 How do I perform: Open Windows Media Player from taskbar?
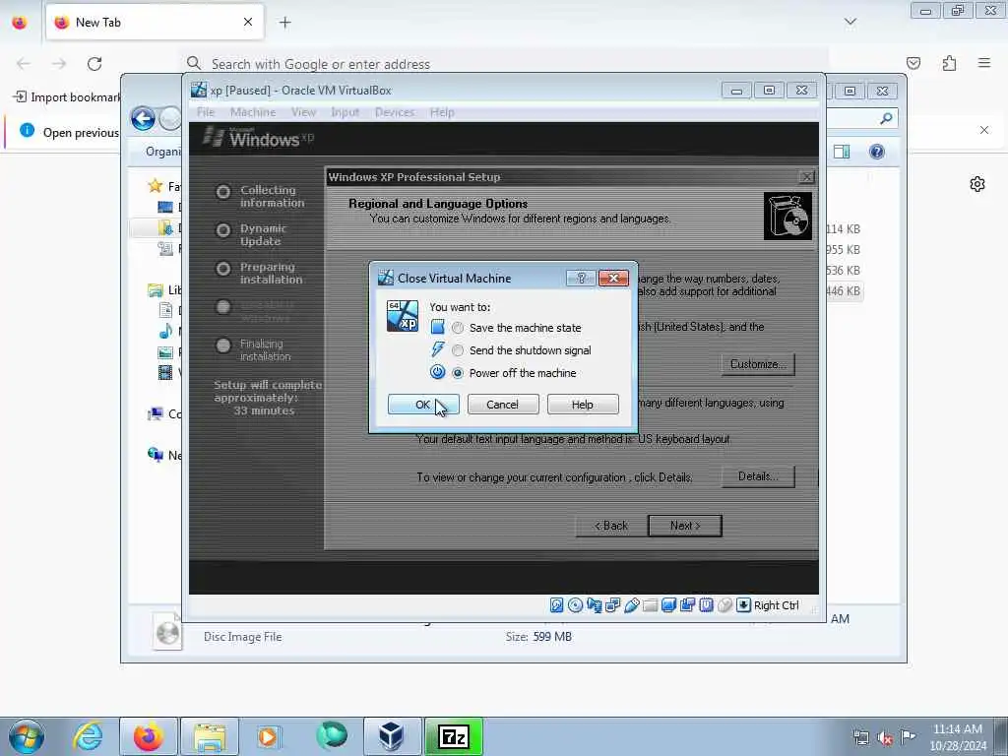pyautogui.click(x=270, y=736)
